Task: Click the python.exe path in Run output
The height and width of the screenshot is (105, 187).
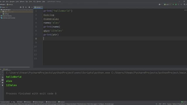Action: tap(58, 73)
